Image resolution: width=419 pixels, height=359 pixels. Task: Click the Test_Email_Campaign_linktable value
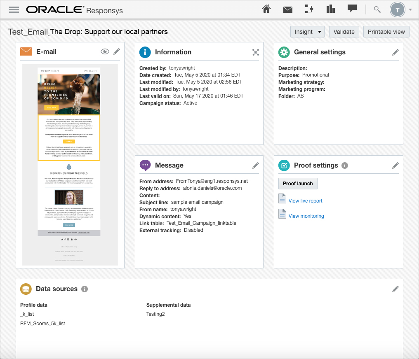pyautogui.click(x=202, y=223)
